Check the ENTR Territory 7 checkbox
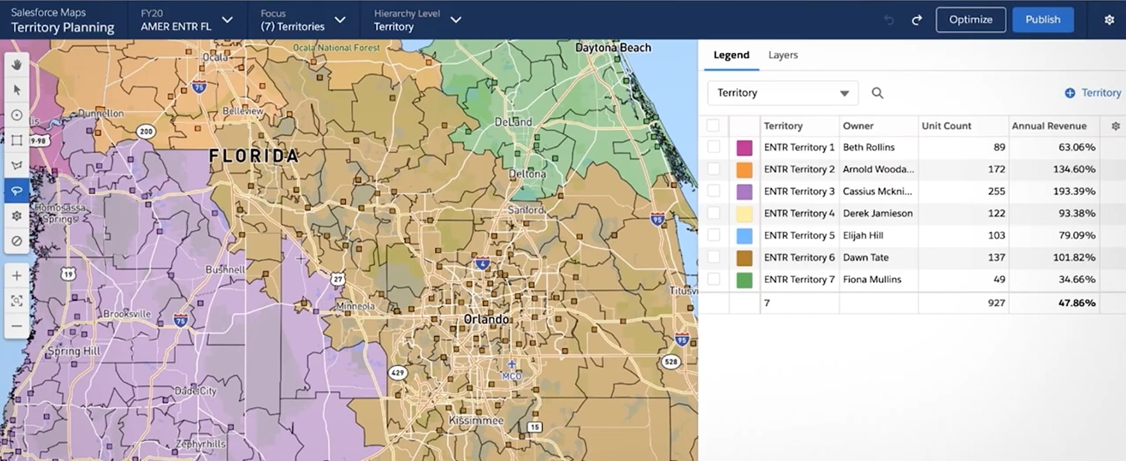 713,279
